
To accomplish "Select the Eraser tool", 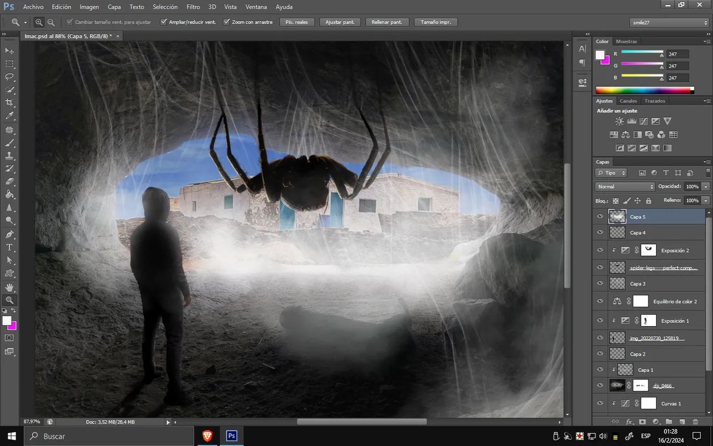I will (x=9, y=182).
